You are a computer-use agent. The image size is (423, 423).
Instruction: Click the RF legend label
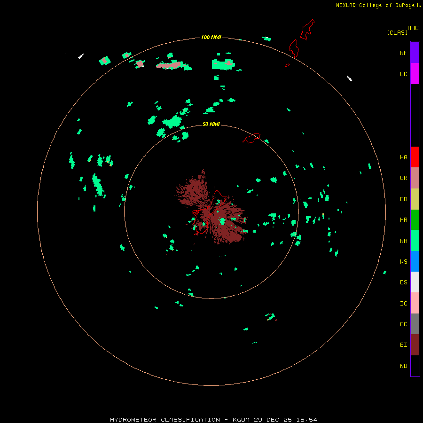[403, 53]
